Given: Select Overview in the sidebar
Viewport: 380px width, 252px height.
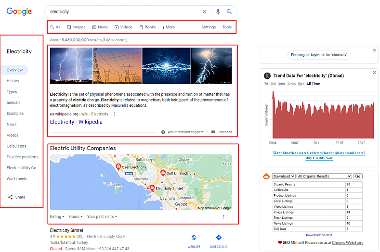Looking at the screenshot, I should (14, 70).
